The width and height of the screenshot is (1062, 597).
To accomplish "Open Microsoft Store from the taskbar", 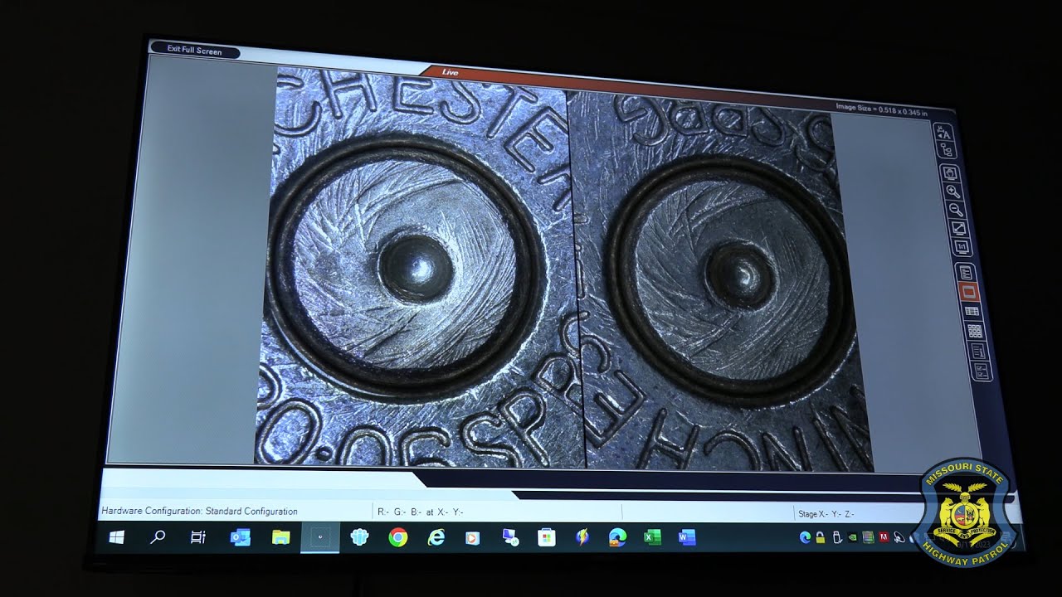I will coord(546,538).
